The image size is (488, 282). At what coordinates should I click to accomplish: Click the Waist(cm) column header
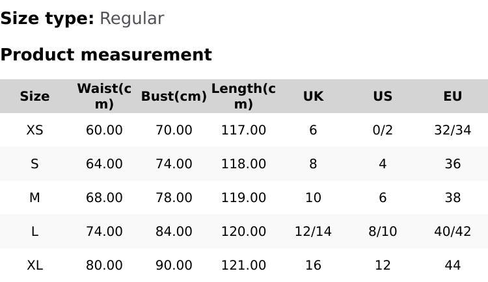[x=104, y=96]
